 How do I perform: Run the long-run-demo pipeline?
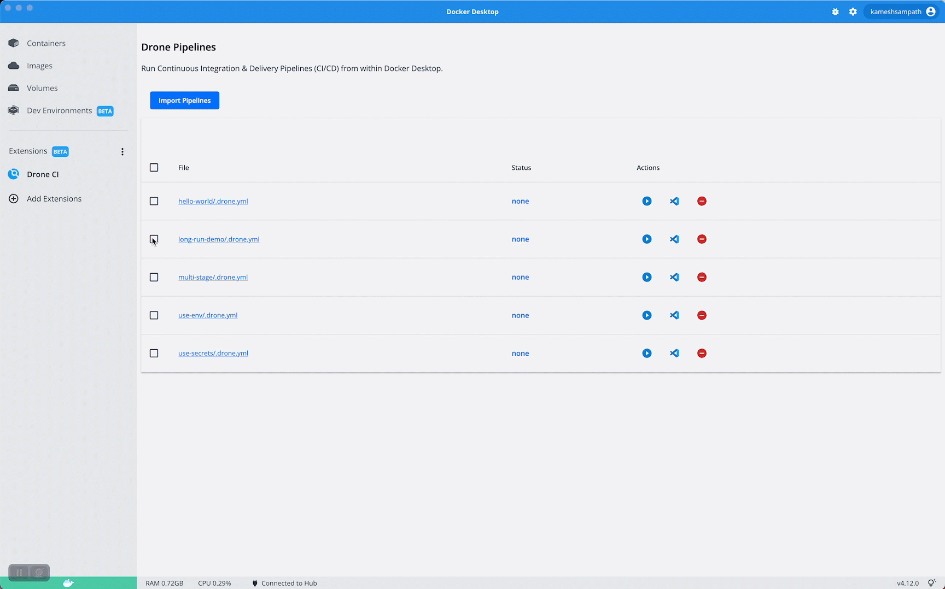coord(647,239)
